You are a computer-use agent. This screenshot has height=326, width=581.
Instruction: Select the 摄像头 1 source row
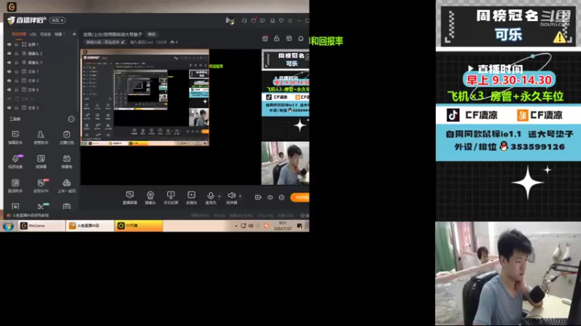[x=41, y=62]
